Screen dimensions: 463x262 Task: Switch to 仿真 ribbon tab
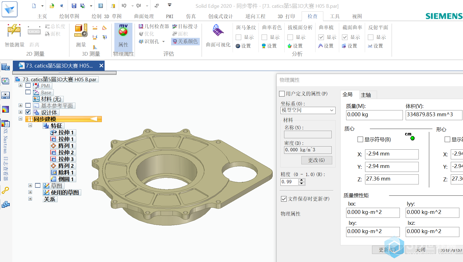point(191,16)
